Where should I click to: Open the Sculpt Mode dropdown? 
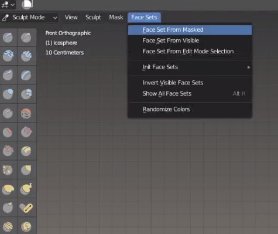click(x=29, y=18)
